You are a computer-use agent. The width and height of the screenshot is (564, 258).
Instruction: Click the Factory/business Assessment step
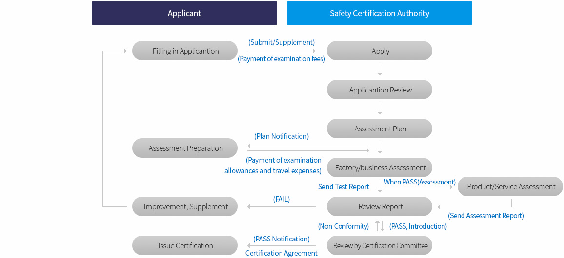tap(380, 167)
